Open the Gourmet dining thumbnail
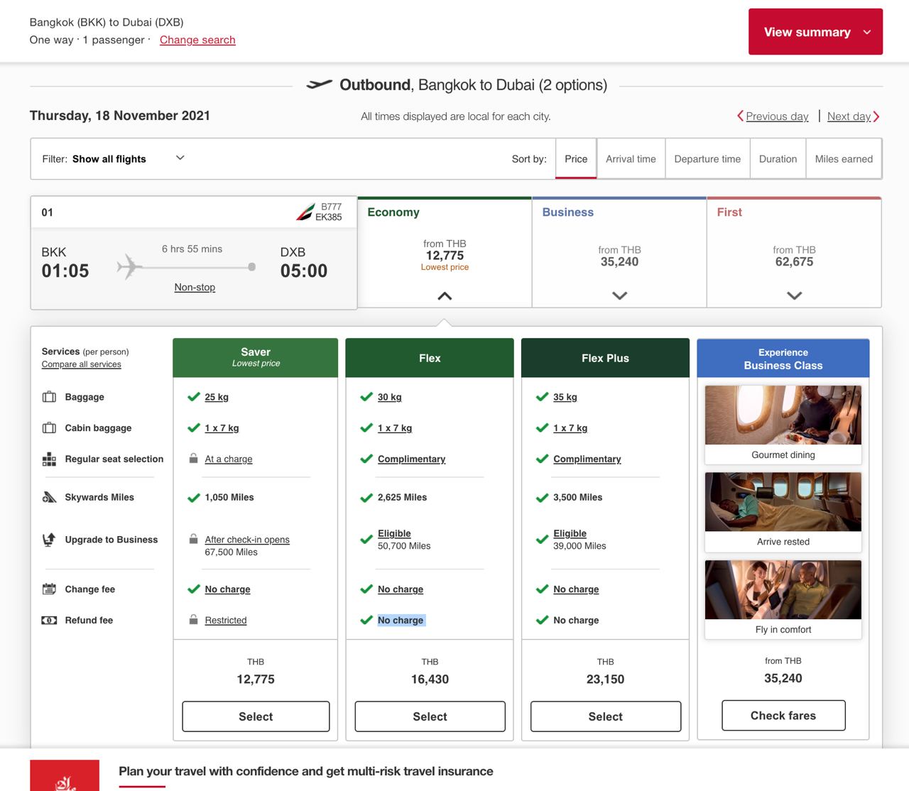Screen dimensions: 909x791 pos(783,425)
